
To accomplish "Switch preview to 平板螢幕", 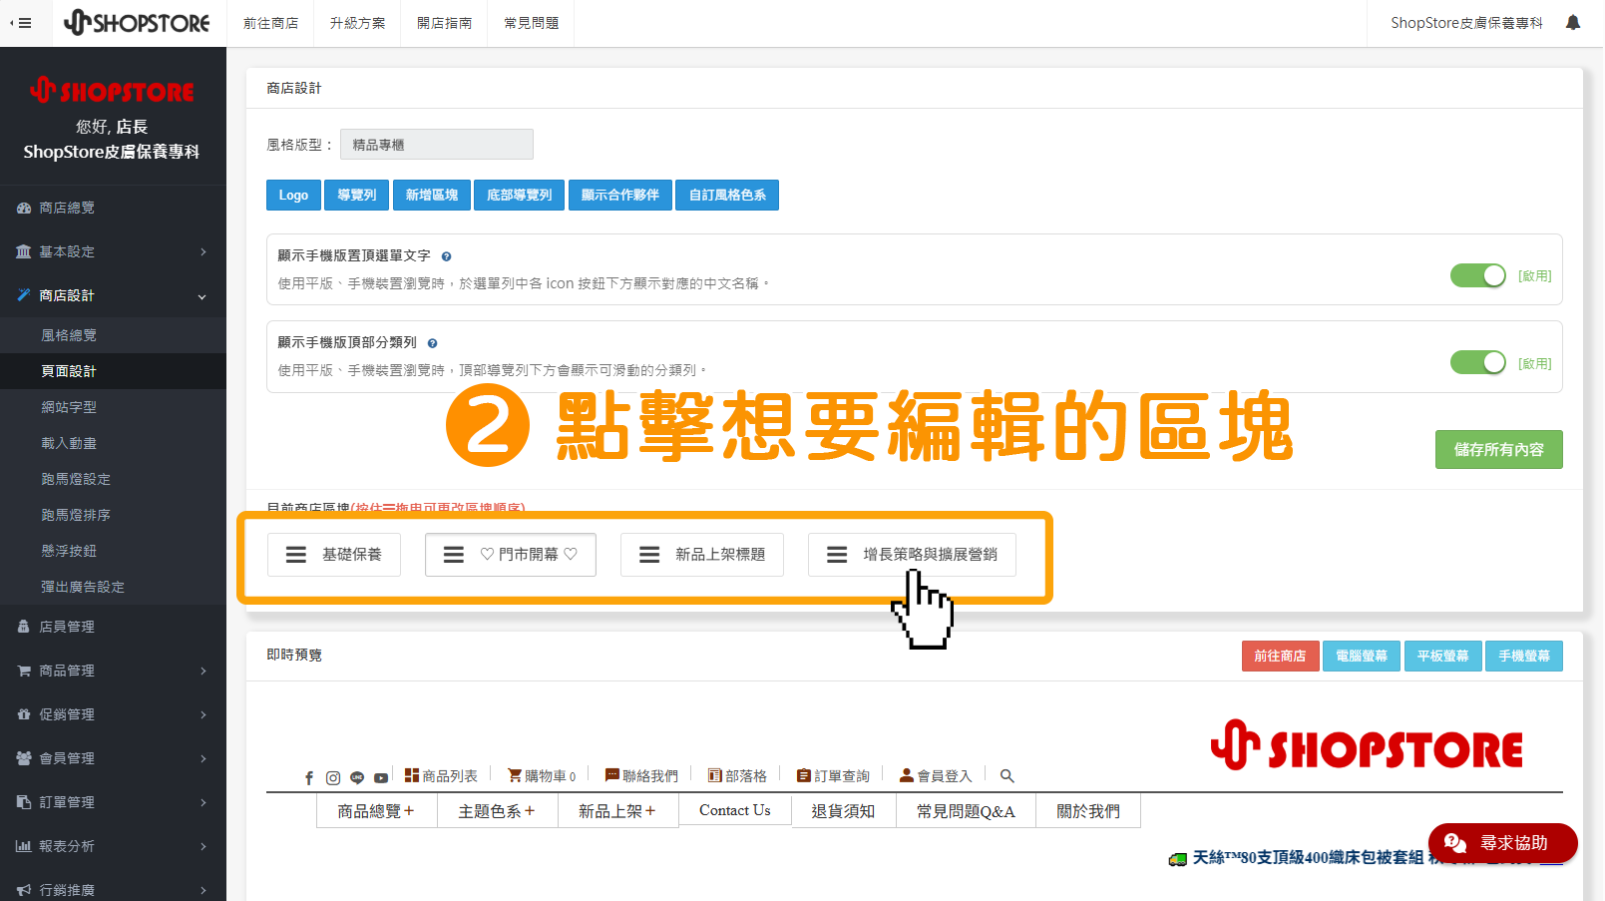I will coord(1442,656).
